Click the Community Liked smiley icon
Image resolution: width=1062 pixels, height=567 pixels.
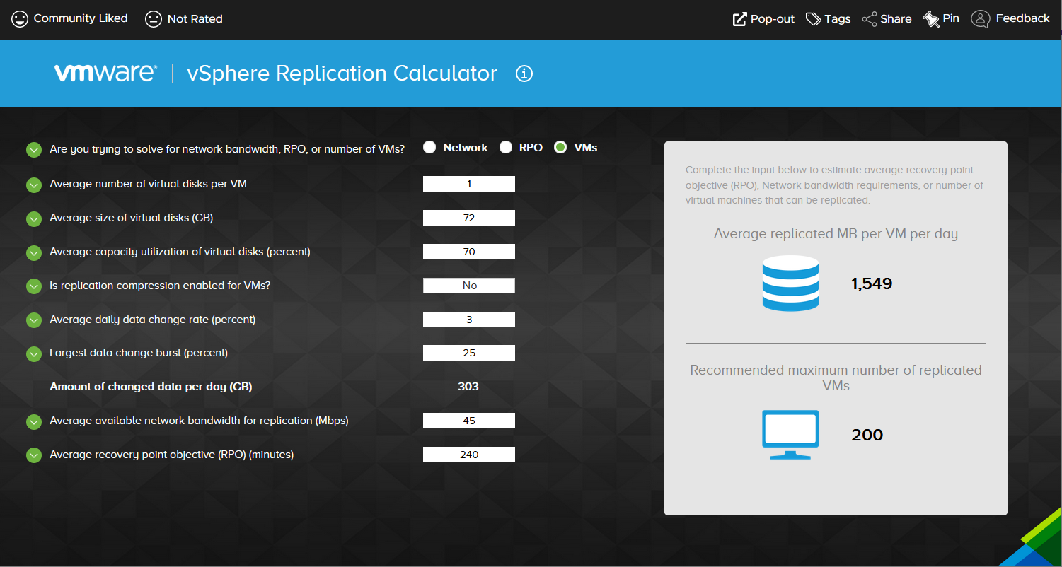(20, 18)
